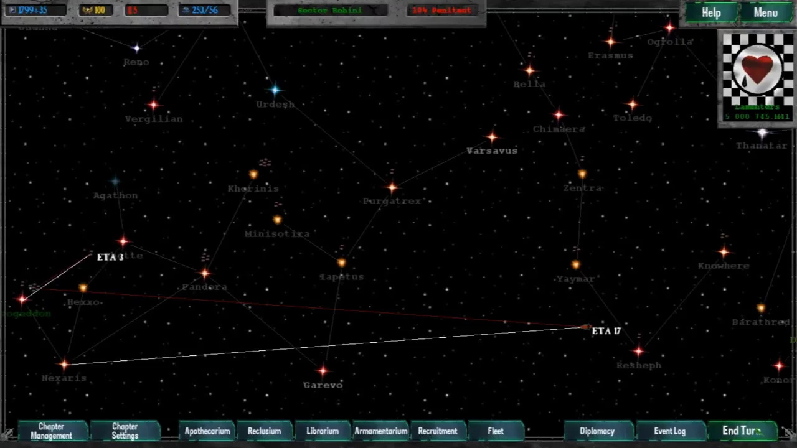Click the Knowhere red star
Screen dimensions: 797x448
[x=724, y=252]
